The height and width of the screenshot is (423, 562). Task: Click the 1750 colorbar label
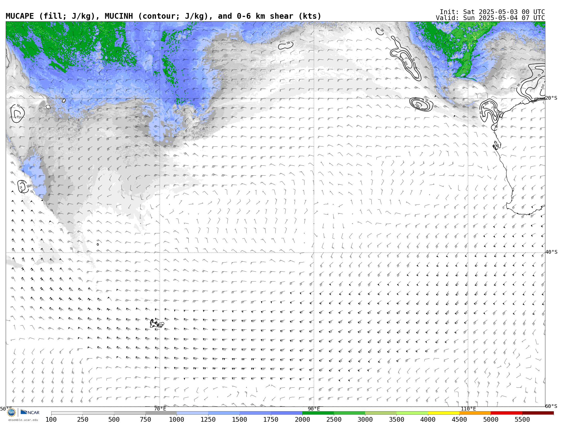(x=271, y=419)
